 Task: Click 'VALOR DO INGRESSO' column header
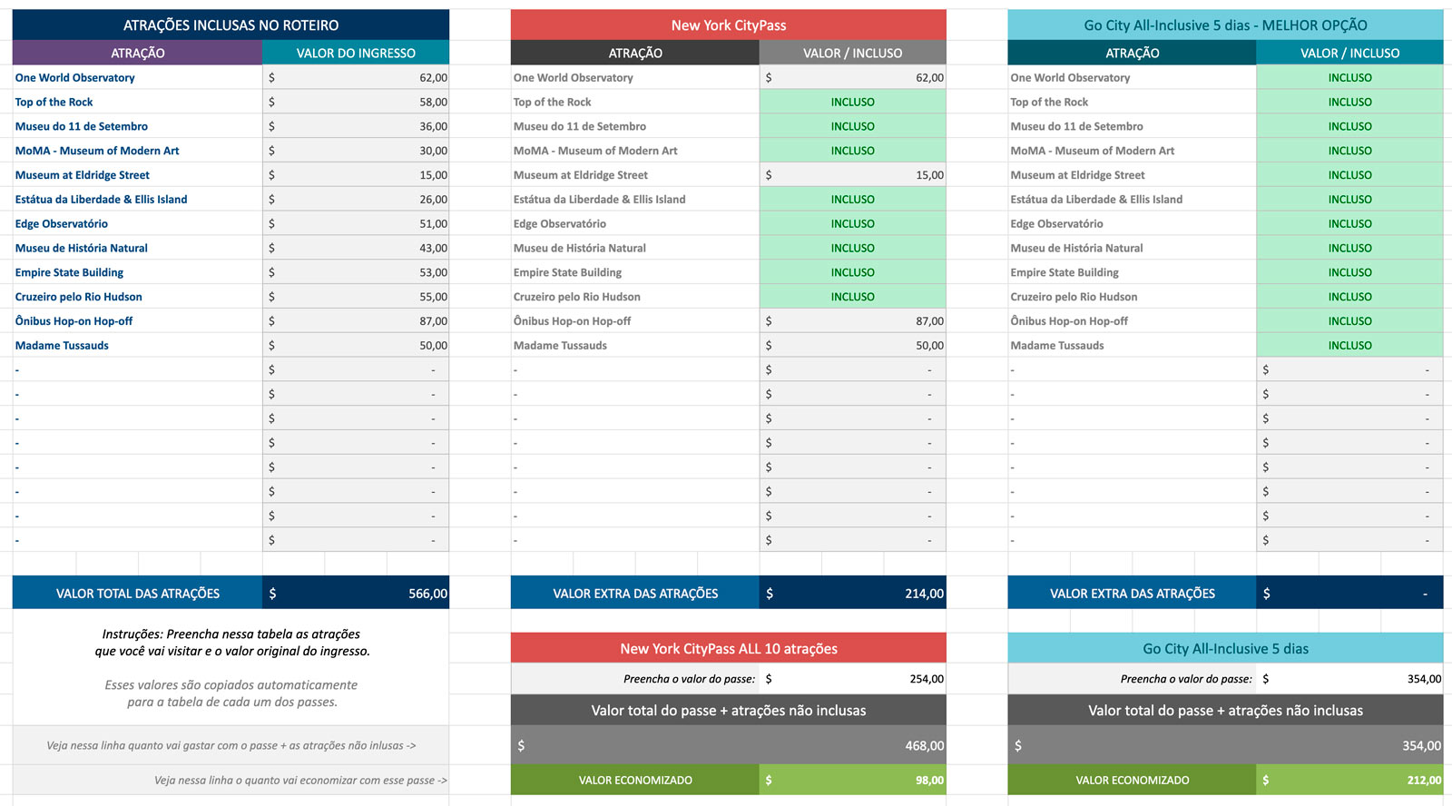(356, 54)
